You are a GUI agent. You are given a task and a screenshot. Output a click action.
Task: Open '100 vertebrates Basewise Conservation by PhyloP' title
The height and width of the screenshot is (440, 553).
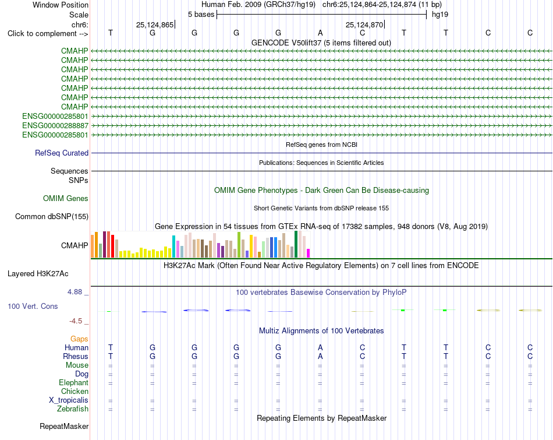321,293
